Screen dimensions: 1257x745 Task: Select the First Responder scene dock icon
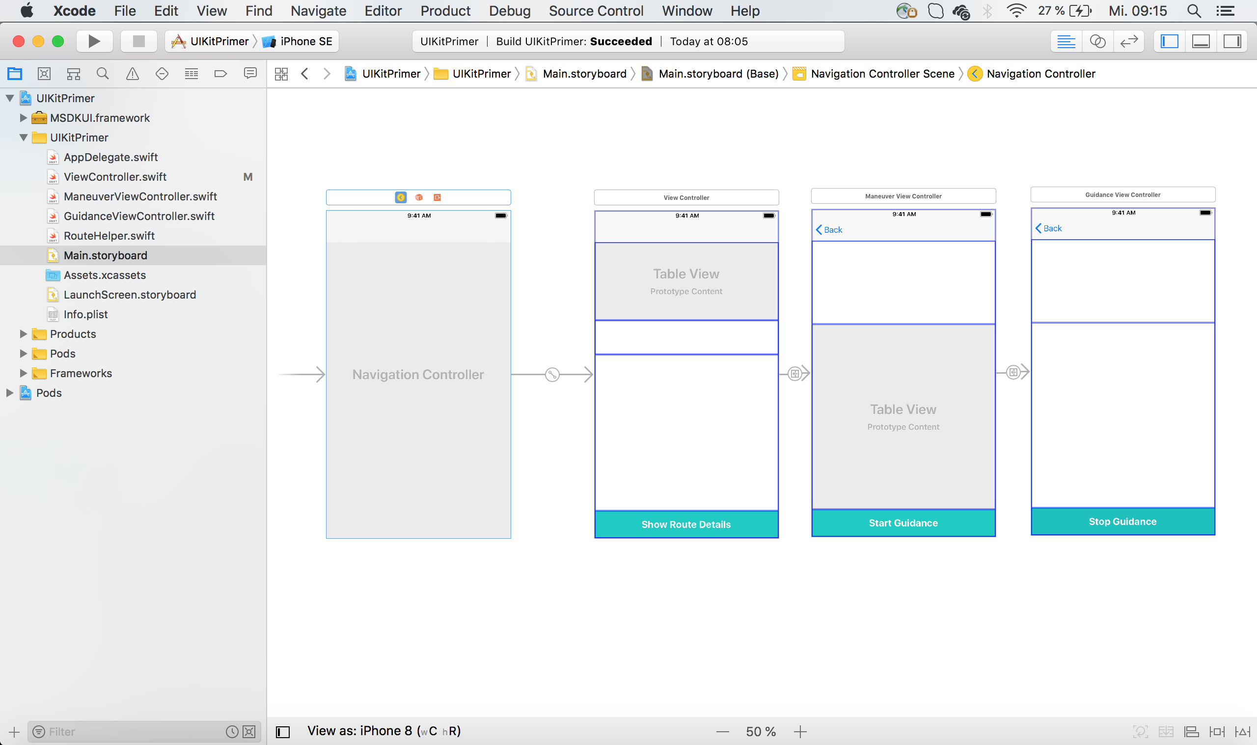tap(419, 197)
